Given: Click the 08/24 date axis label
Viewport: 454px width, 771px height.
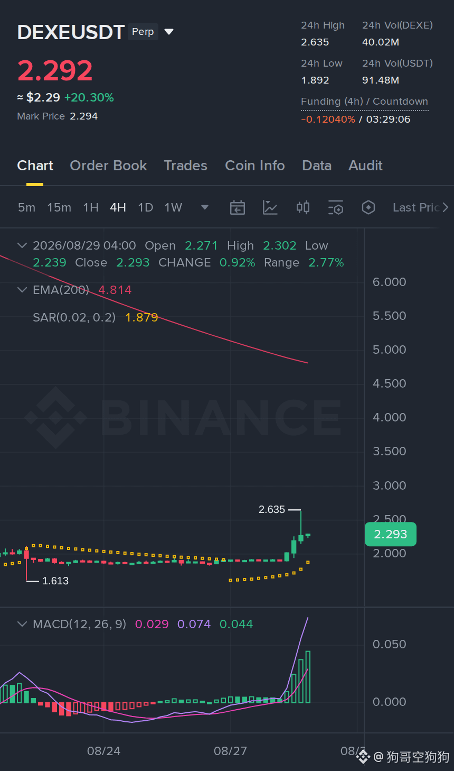Looking at the screenshot, I should [103, 751].
